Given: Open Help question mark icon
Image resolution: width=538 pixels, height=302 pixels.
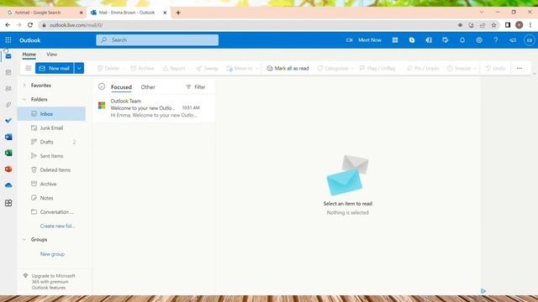Looking at the screenshot, I should tap(496, 40).
